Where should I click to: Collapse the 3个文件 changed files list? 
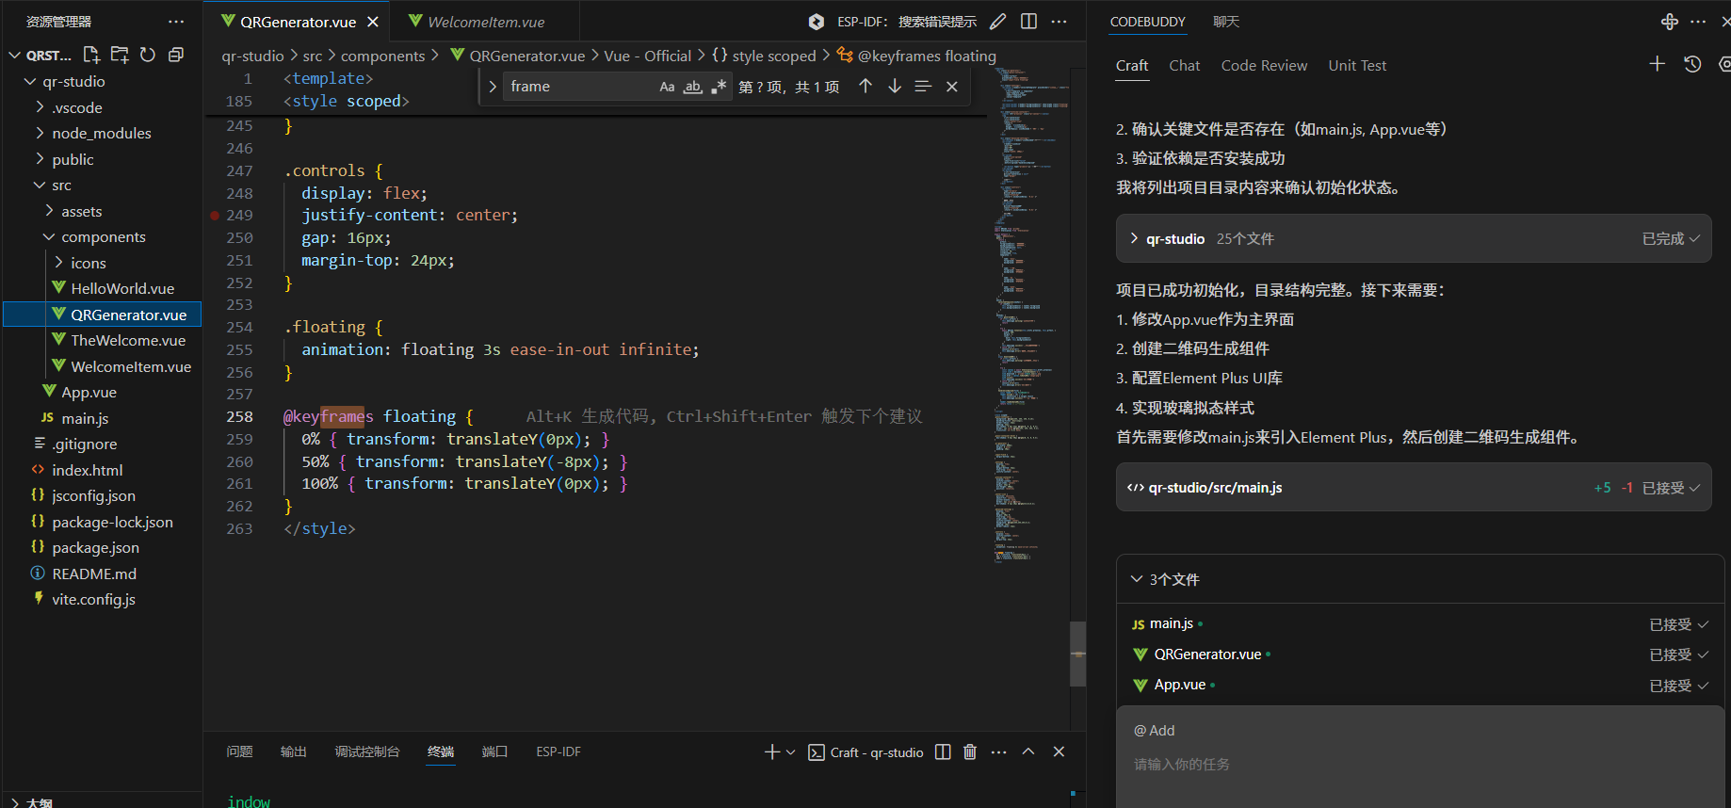coord(1137,579)
